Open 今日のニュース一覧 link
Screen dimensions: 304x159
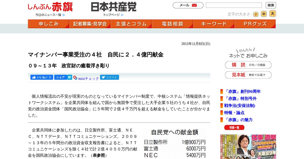point(48,15)
